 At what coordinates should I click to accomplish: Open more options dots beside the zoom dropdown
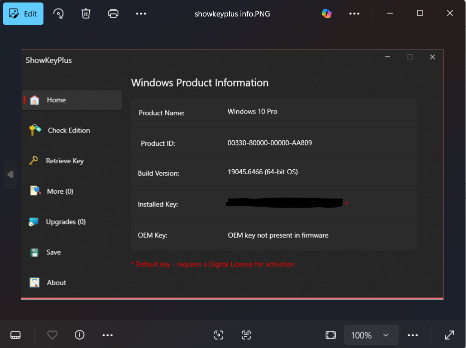pos(413,335)
